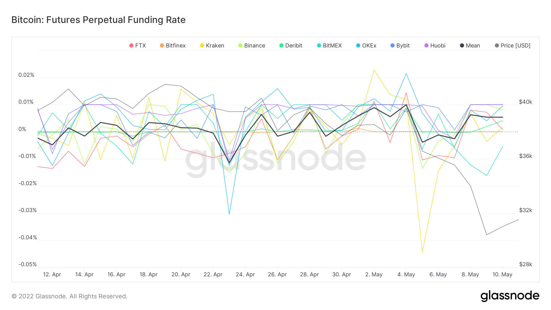Click the Deribit legend marker dot
The width and height of the screenshot is (551, 310).
[281, 46]
